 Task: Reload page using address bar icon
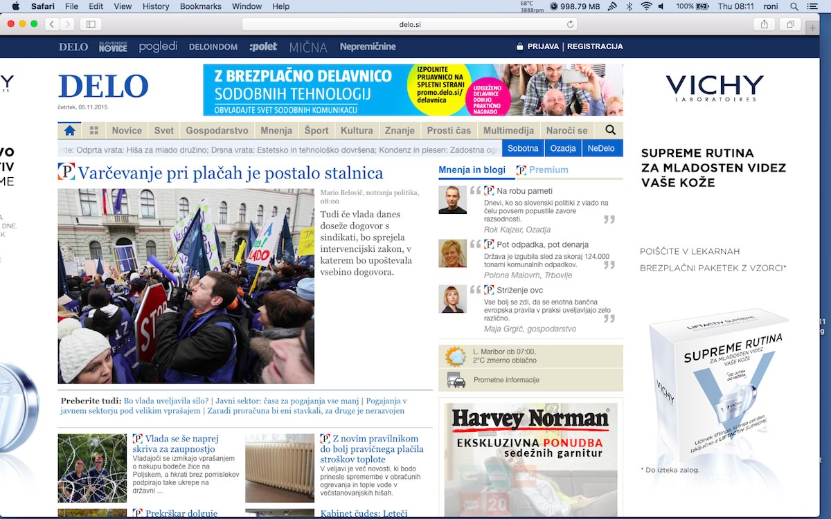[571, 24]
